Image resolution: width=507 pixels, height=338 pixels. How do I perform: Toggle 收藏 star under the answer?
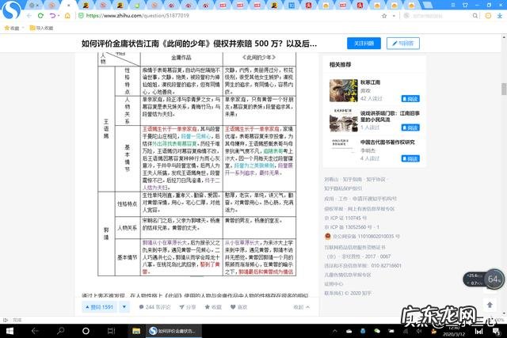coord(213,307)
